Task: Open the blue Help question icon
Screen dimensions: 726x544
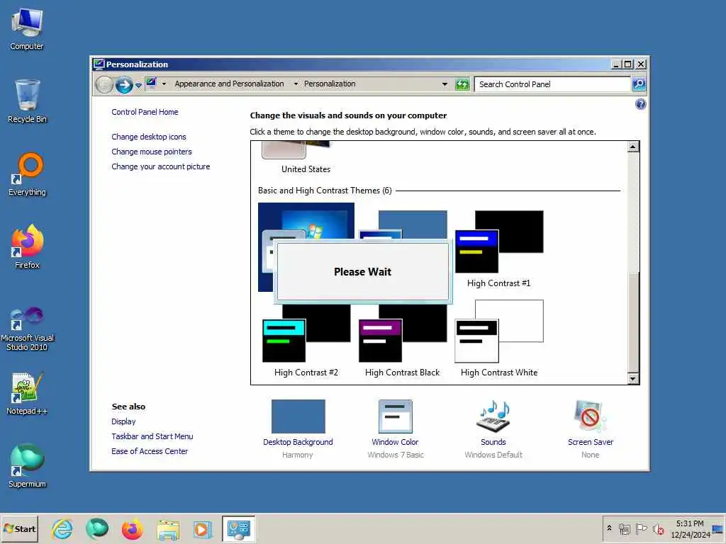Action: pos(640,104)
